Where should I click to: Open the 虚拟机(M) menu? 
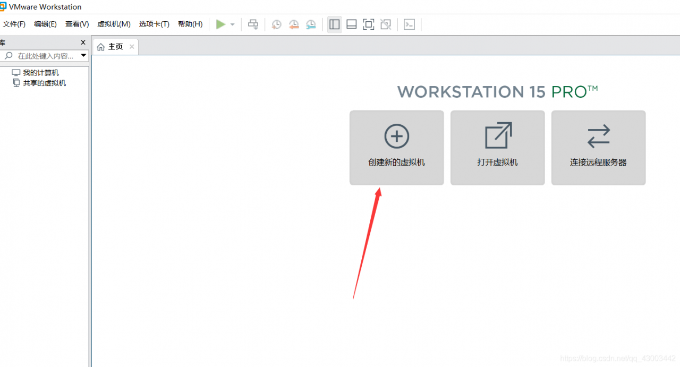(x=114, y=24)
